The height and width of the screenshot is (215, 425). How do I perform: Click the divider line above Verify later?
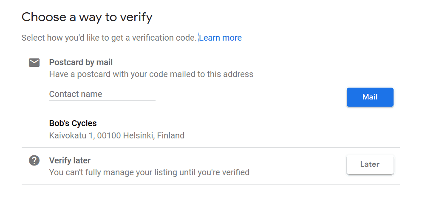pyautogui.click(x=211, y=148)
